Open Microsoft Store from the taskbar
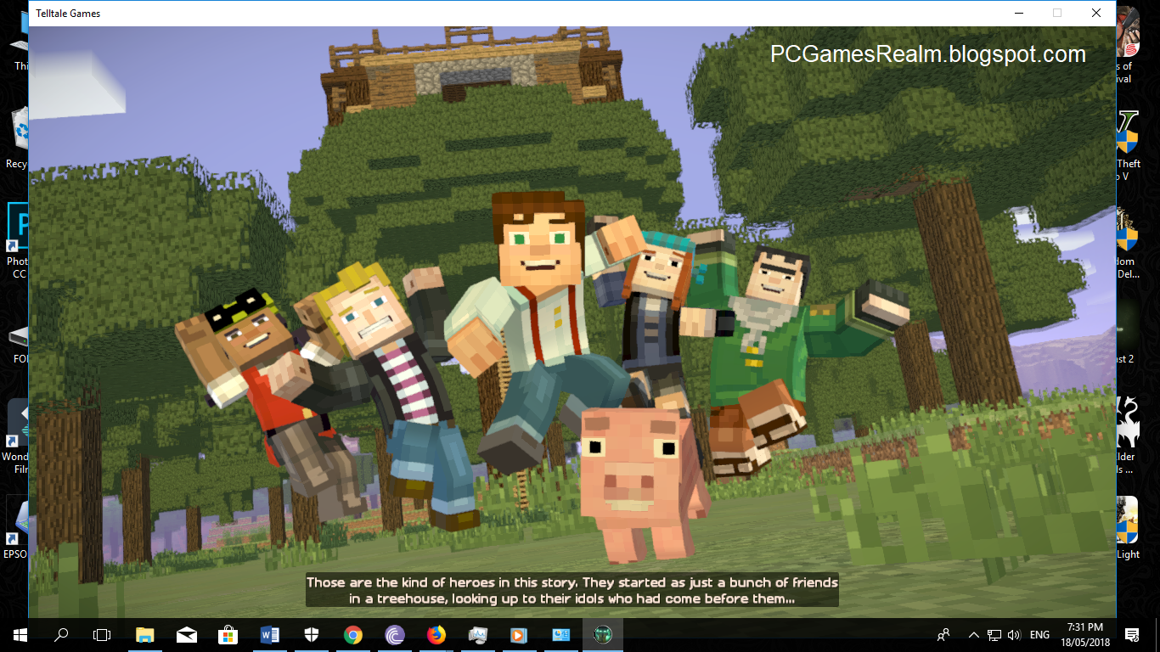 pos(228,634)
